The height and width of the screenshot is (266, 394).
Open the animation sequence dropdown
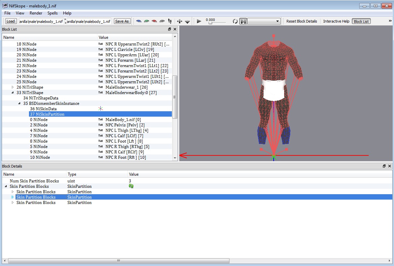[x=264, y=21]
